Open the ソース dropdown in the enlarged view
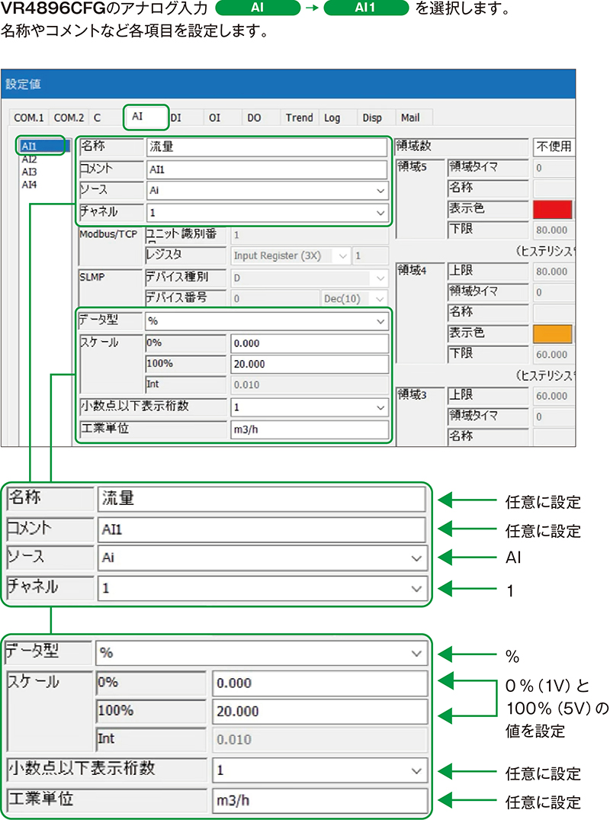The image size is (610, 820). point(262,558)
